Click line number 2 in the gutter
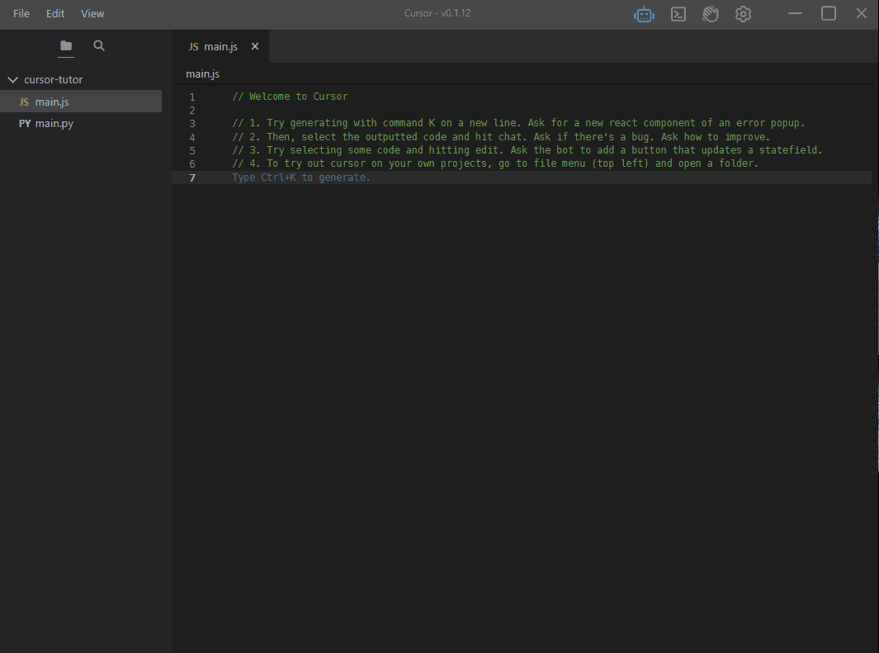The image size is (879, 653). click(192, 111)
